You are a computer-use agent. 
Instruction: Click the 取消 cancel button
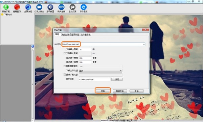[x=137, y=91]
